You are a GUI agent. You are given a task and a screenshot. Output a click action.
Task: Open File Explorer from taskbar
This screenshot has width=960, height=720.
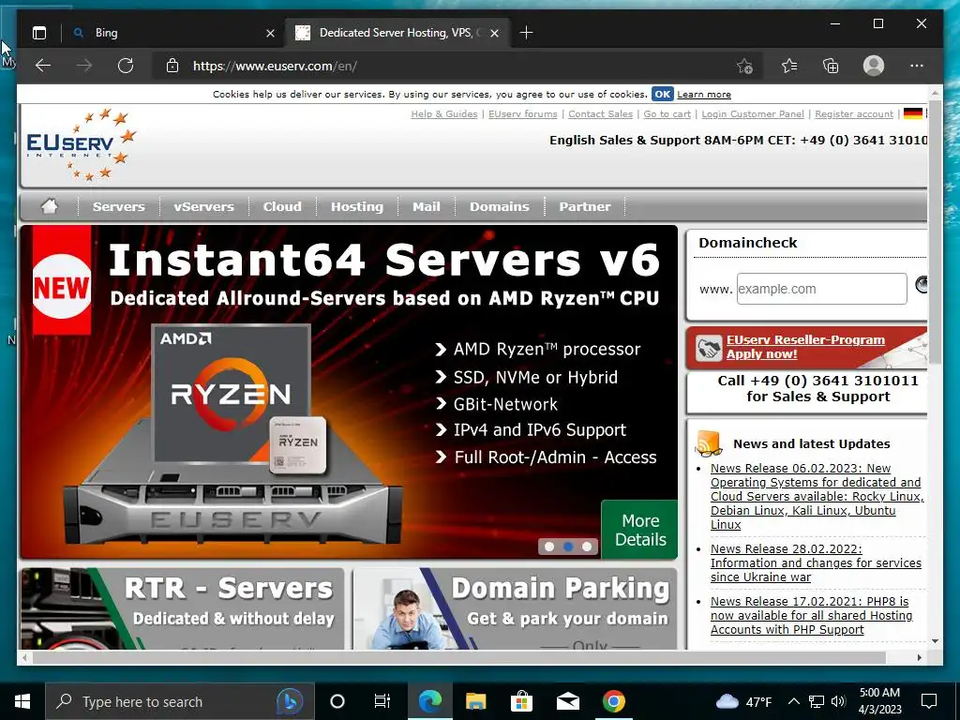[475, 701]
